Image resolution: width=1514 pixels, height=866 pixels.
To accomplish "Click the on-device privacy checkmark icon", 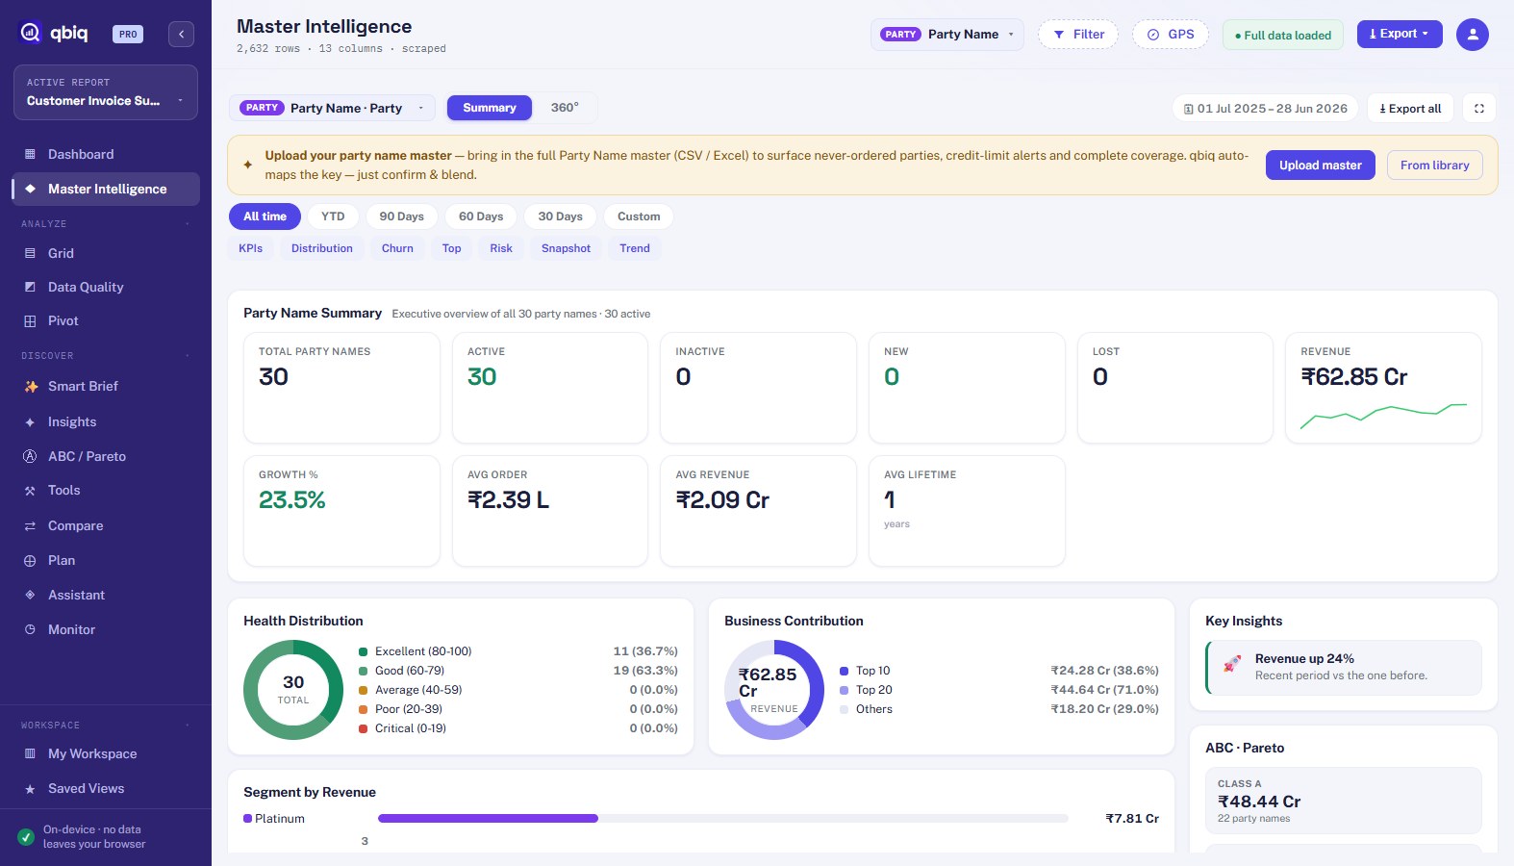I will pyautogui.click(x=26, y=837).
